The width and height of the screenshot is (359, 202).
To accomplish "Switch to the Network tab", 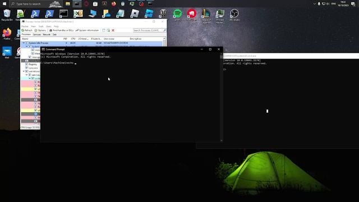I will click(47, 35).
